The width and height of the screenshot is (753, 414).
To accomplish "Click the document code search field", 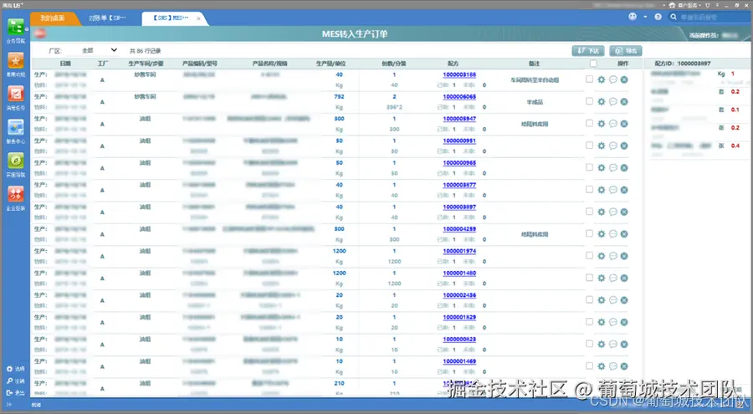I will [x=715, y=17].
